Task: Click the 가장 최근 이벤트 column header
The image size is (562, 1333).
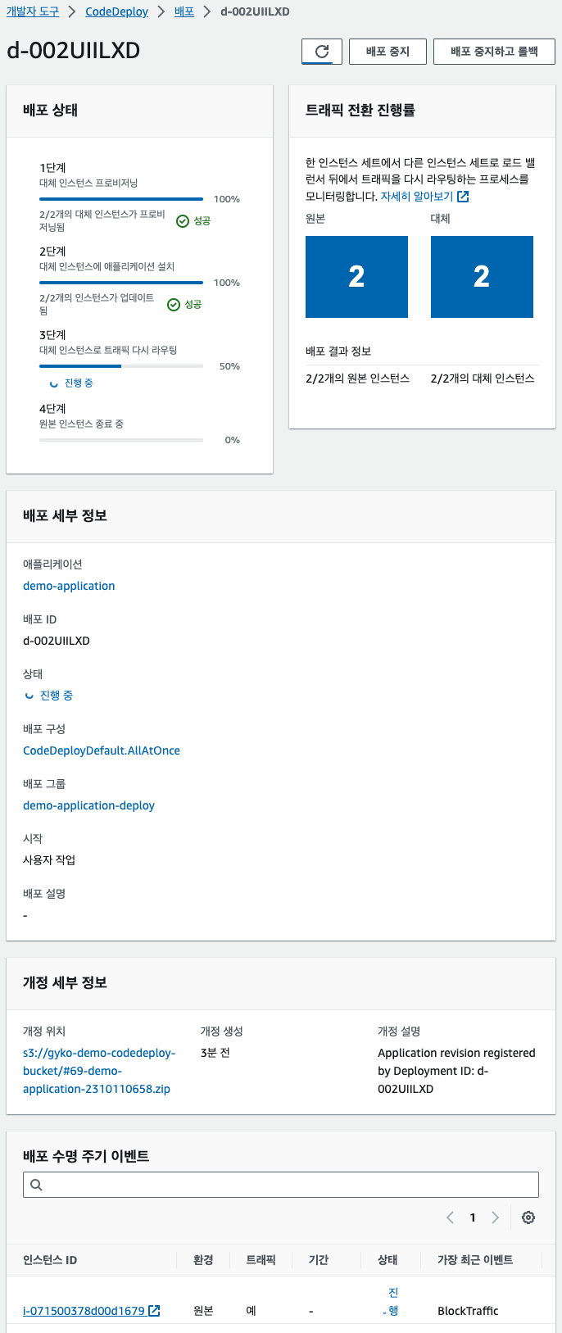Action: click(x=475, y=1260)
